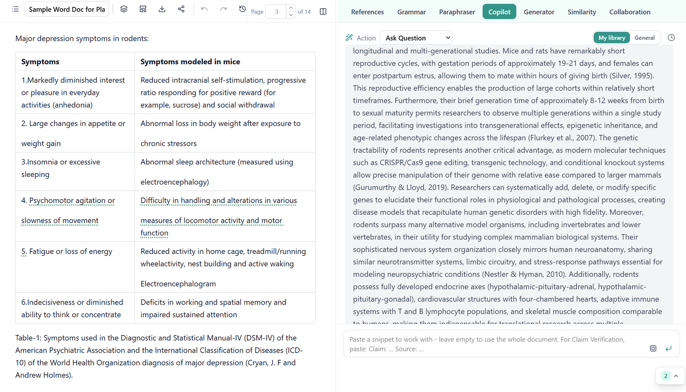Open Copilot history clock icon
Screen dimensions: 686x392
tap(671, 38)
